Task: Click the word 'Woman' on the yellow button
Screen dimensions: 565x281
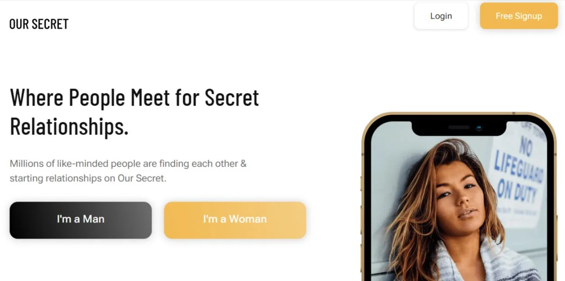Action: click(248, 219)
